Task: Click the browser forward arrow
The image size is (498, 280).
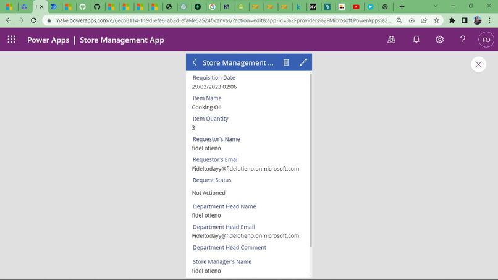Action: pos(21,20)
